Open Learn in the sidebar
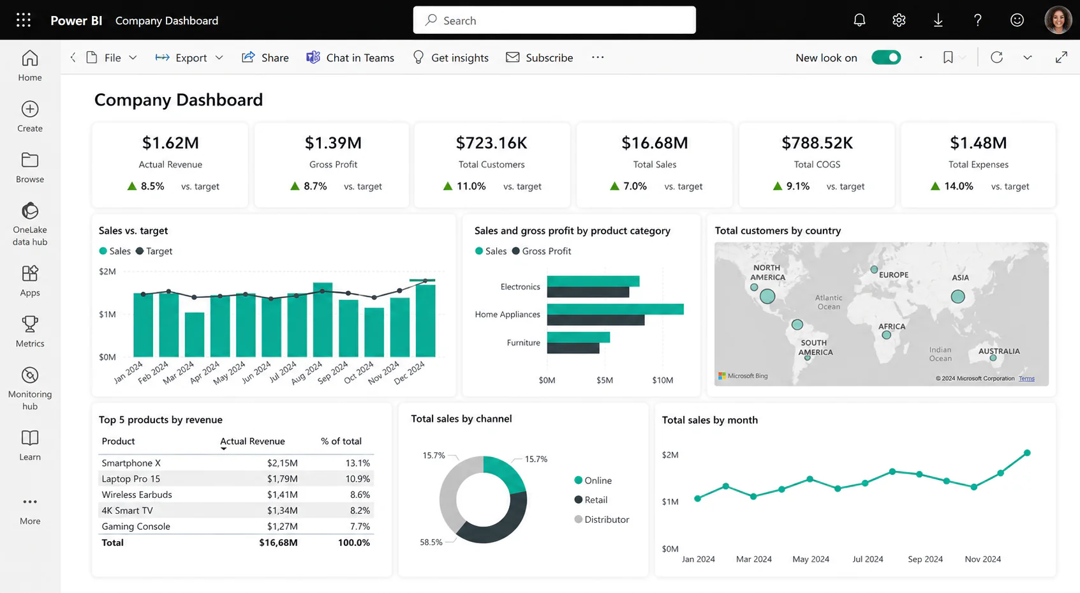This screenshot has width=1080, height=593. [x=30, y=446]
